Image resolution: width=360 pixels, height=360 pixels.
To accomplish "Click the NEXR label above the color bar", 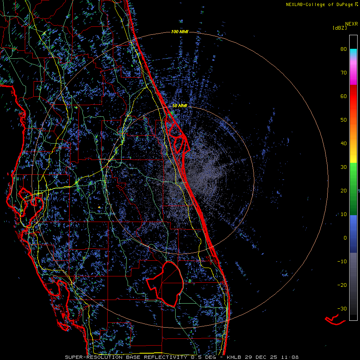I will [x=352, y=24].
